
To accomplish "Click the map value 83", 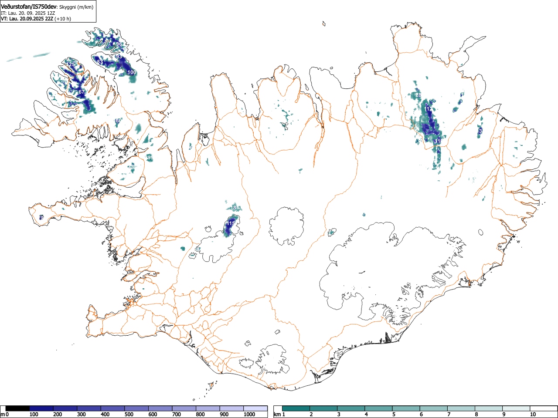I will [100, 62].
